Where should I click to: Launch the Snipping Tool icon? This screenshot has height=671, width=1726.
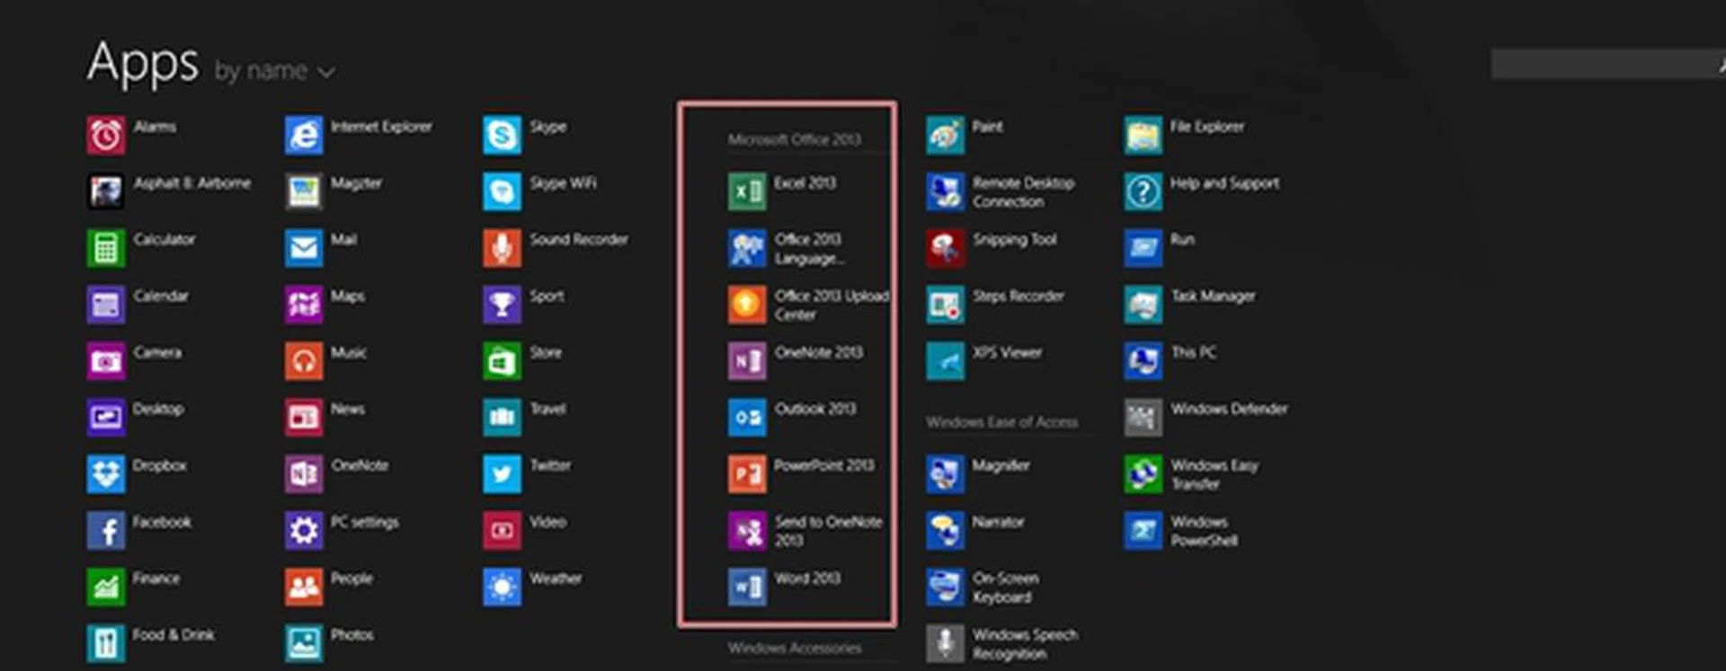pos(946,249)
